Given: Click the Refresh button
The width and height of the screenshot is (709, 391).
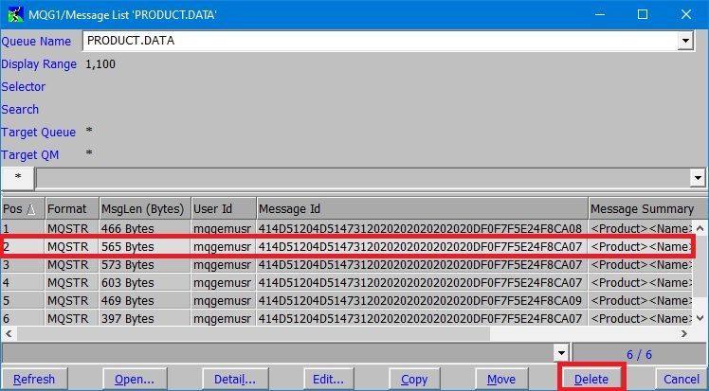Looking at the screenshot, I should 34,380.
